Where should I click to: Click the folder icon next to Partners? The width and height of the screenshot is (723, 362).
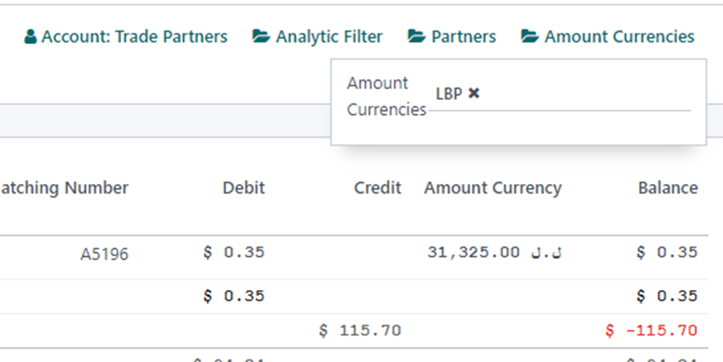coord(417,36)
